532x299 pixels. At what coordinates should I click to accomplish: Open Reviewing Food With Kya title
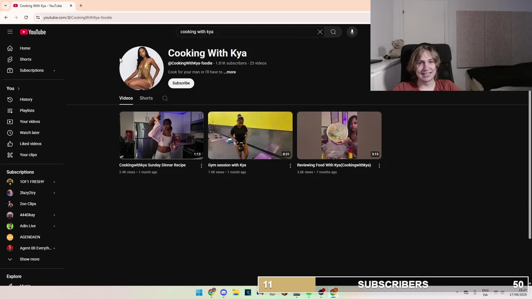click(x=334, y=165)
